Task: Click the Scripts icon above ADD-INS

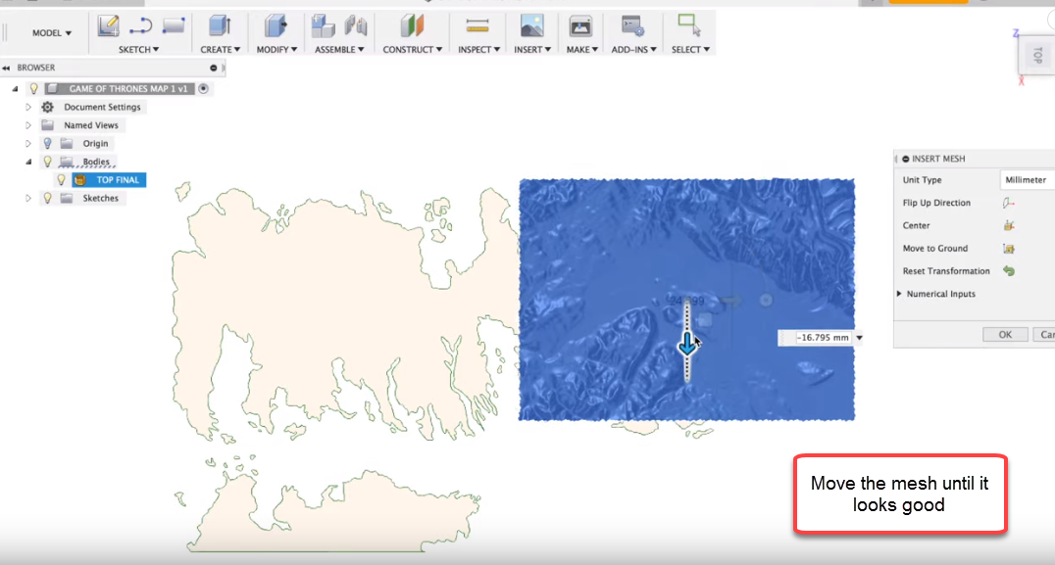Action: (632, 26)
